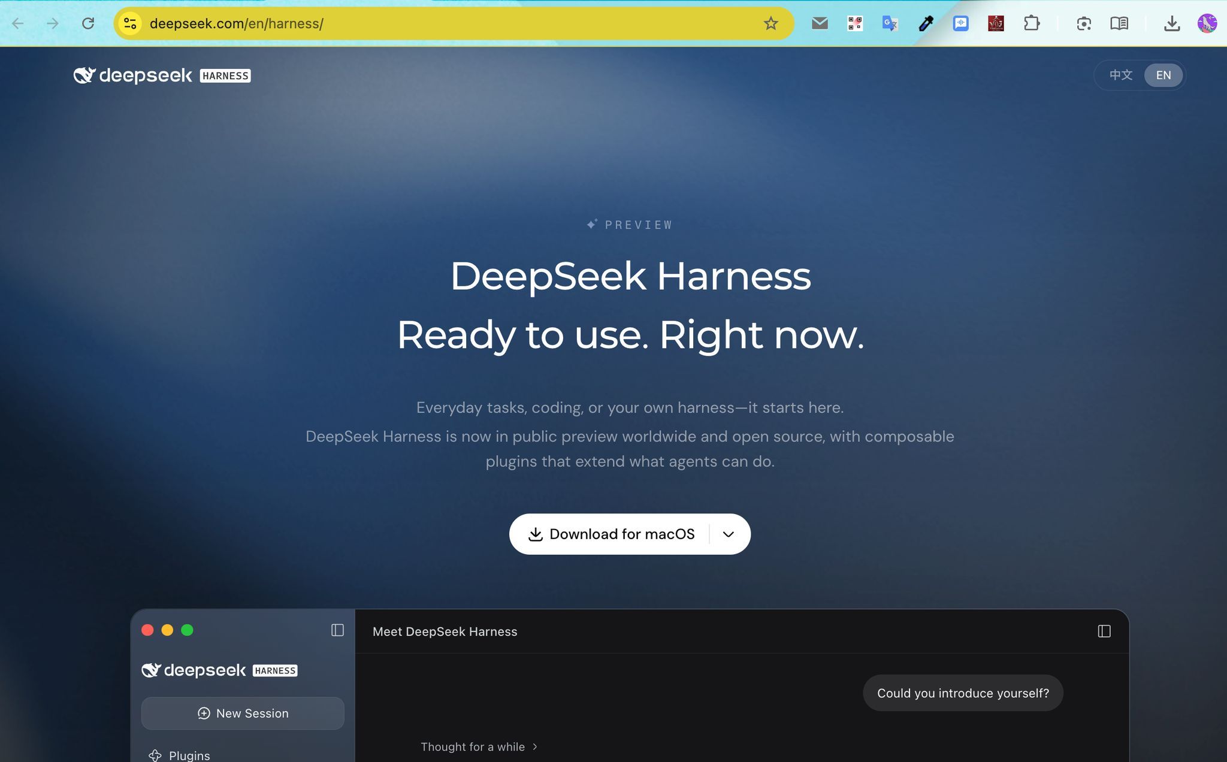Click the 'Meet DeepSeek Harness' session title
Image resolution: width=1227 pixels, height=762 pixels.
445,631
